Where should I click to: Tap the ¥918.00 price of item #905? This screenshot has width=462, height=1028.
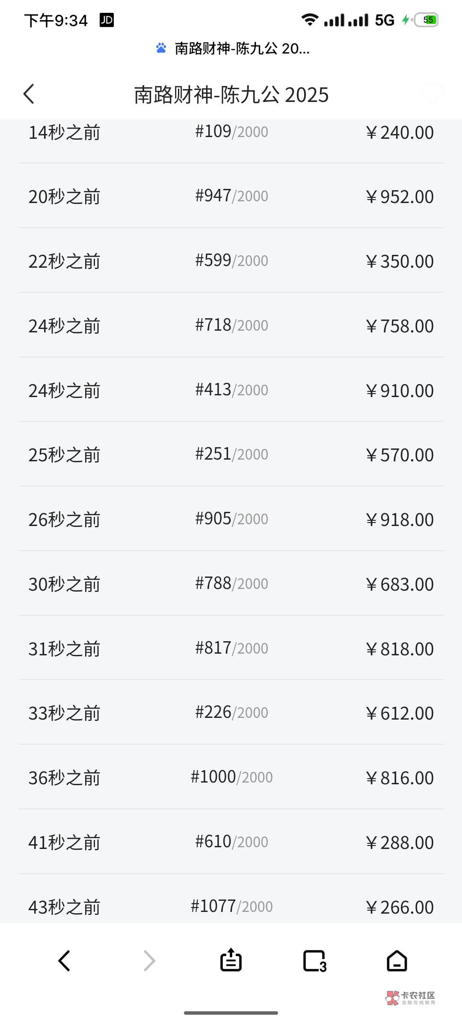400,520
